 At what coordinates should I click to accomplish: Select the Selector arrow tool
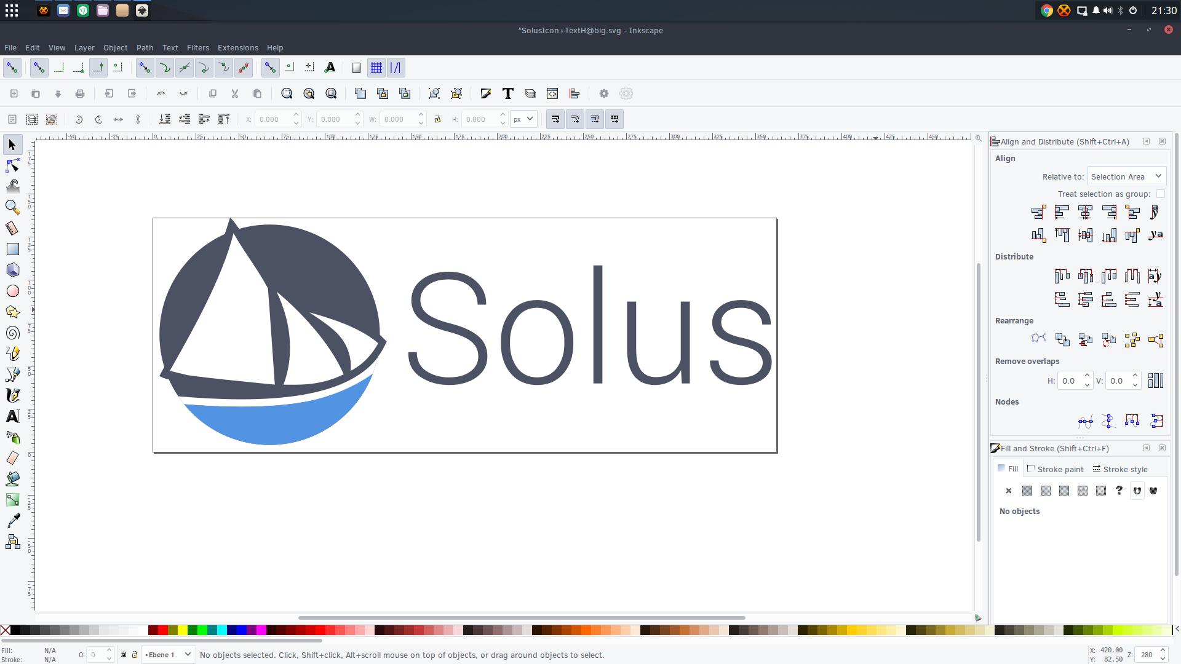click(x=12, y=145)
